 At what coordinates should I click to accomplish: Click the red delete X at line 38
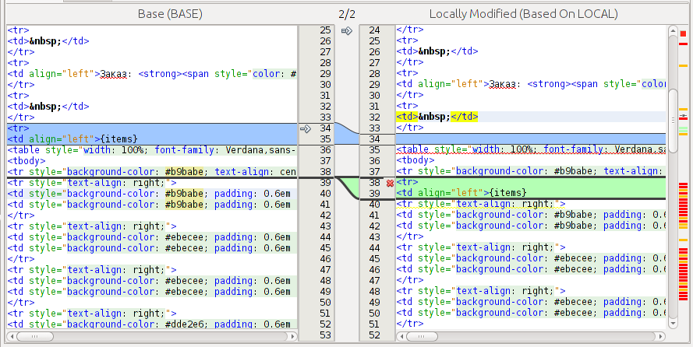point(390,183)
